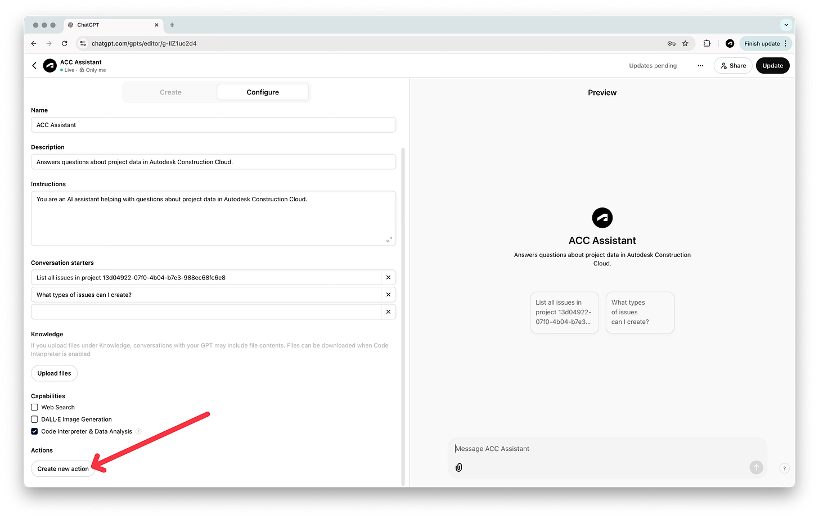
Task: Open a new browser tab
Action: 172,25
